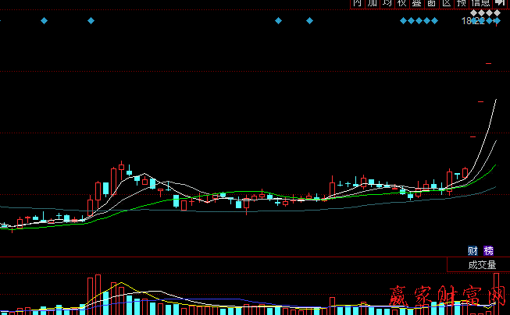This screenshot has height=315, width=510.
Task: Toggle the 权 price-adjustment button
Action: pos(402,4)
